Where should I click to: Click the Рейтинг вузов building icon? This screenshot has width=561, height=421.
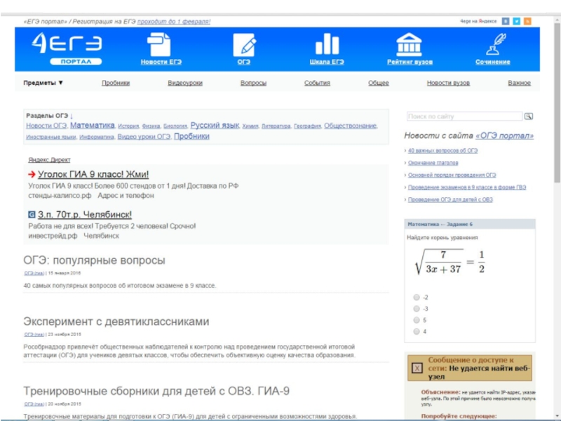coord(410,45)
